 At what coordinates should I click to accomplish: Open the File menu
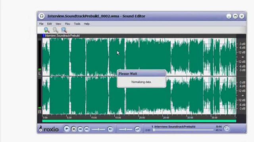click(41, 24)
